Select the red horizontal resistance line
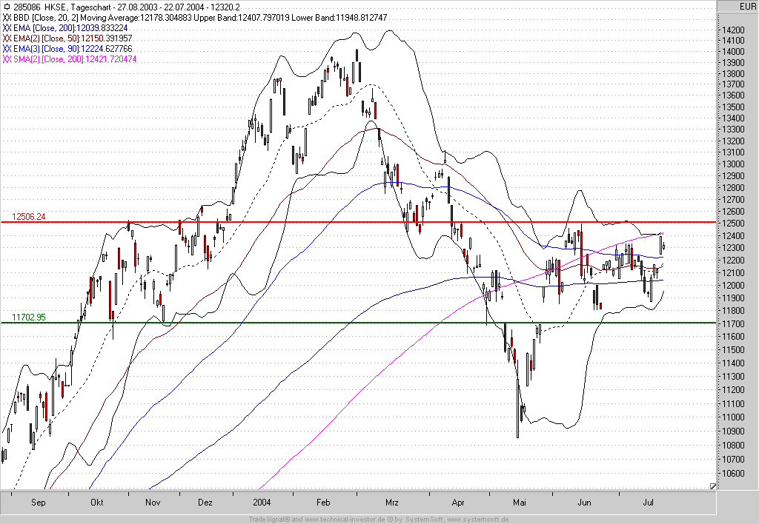The width and height of the screenshot is (759, 524). click(x=358, y=222)
